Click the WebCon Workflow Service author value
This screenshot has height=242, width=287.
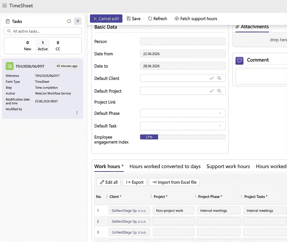(x=53, y=93)
